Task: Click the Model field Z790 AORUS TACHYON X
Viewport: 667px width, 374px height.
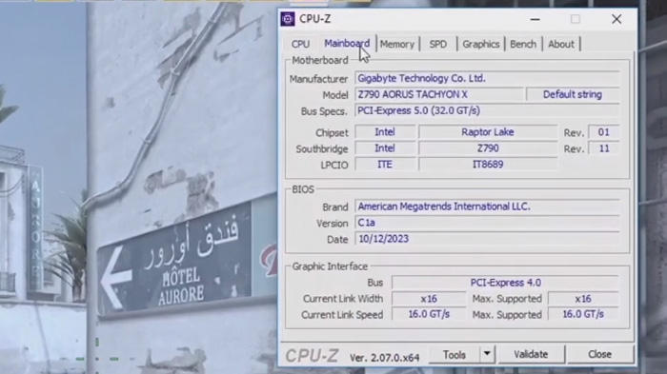Action: 439,94
